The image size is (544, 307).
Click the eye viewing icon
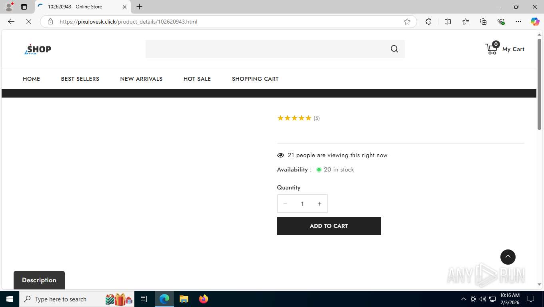[x=280, y=155]
